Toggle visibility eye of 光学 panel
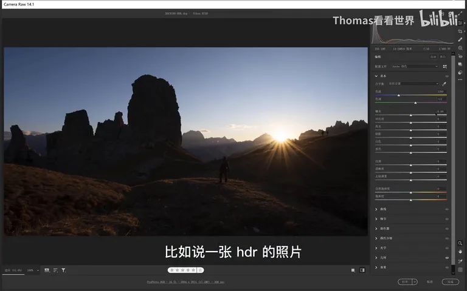This screenshot has height=291, width=467. 447,248
